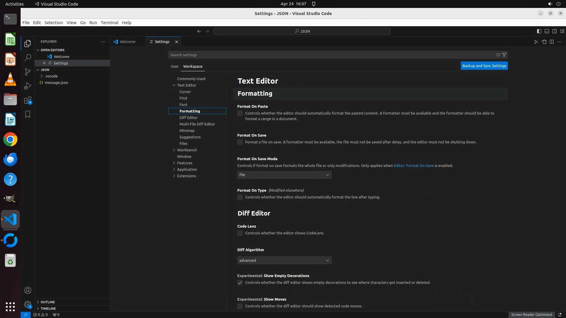Open the Extensions view
The height and width of the screenshot is (318, 566).
click(x=28, y=100)
